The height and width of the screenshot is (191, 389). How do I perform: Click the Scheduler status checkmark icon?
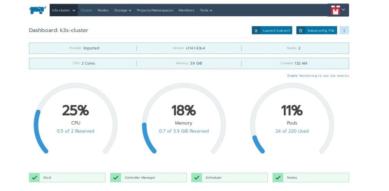(197, 178)
